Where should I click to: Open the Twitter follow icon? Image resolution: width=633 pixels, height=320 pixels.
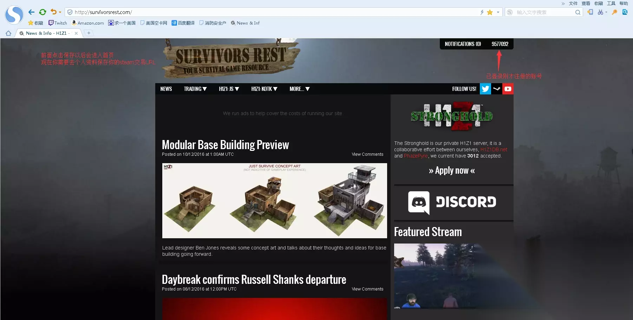click(485, 89)
